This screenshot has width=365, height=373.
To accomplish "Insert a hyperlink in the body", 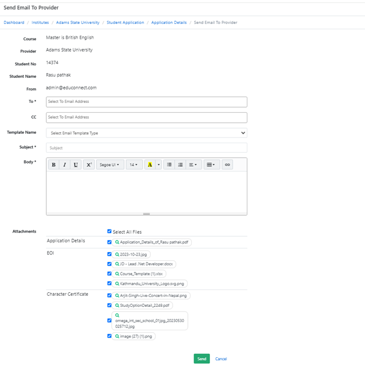I will pyautogui.click(x=228, y=165).
